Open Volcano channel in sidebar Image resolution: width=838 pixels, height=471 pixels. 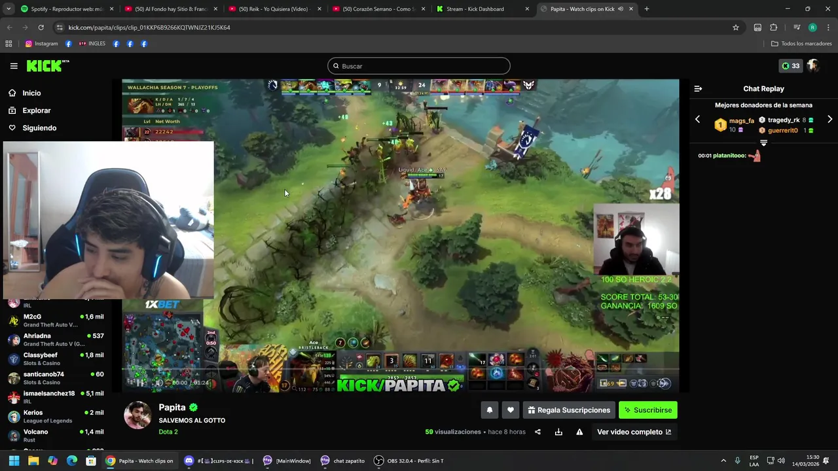coord(56,435)
